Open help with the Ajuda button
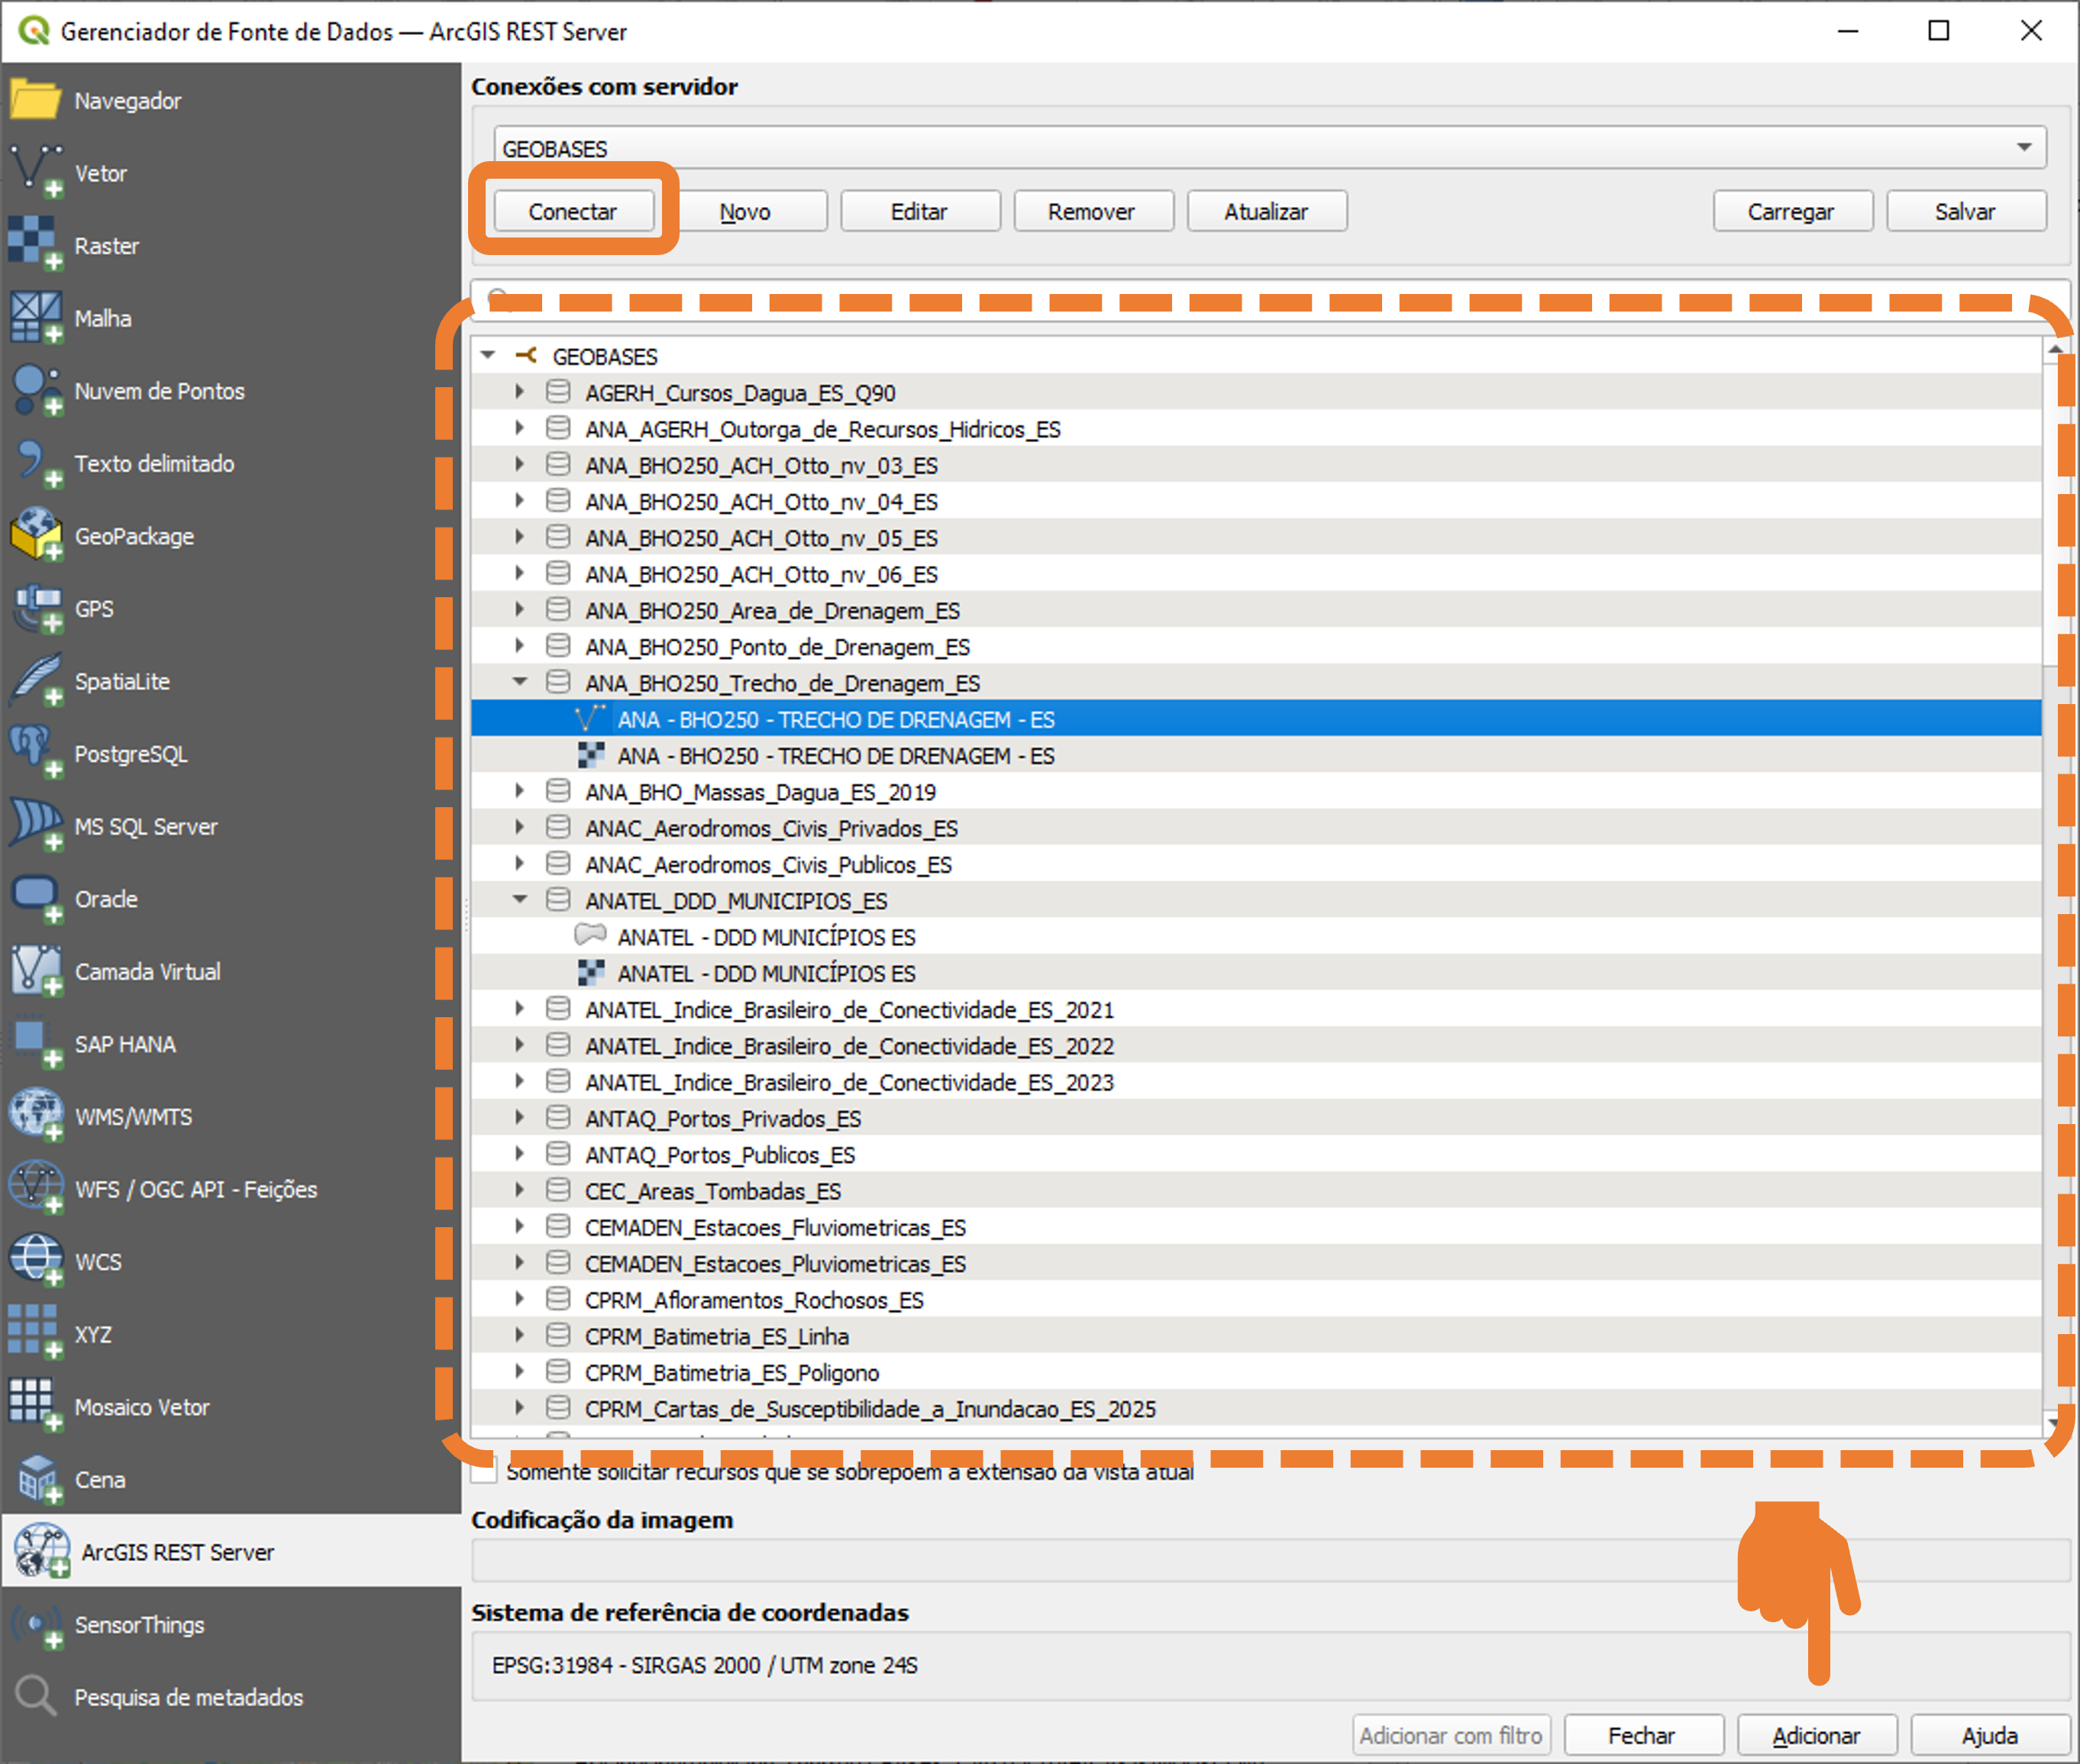 click(x=1990, y=1735)
